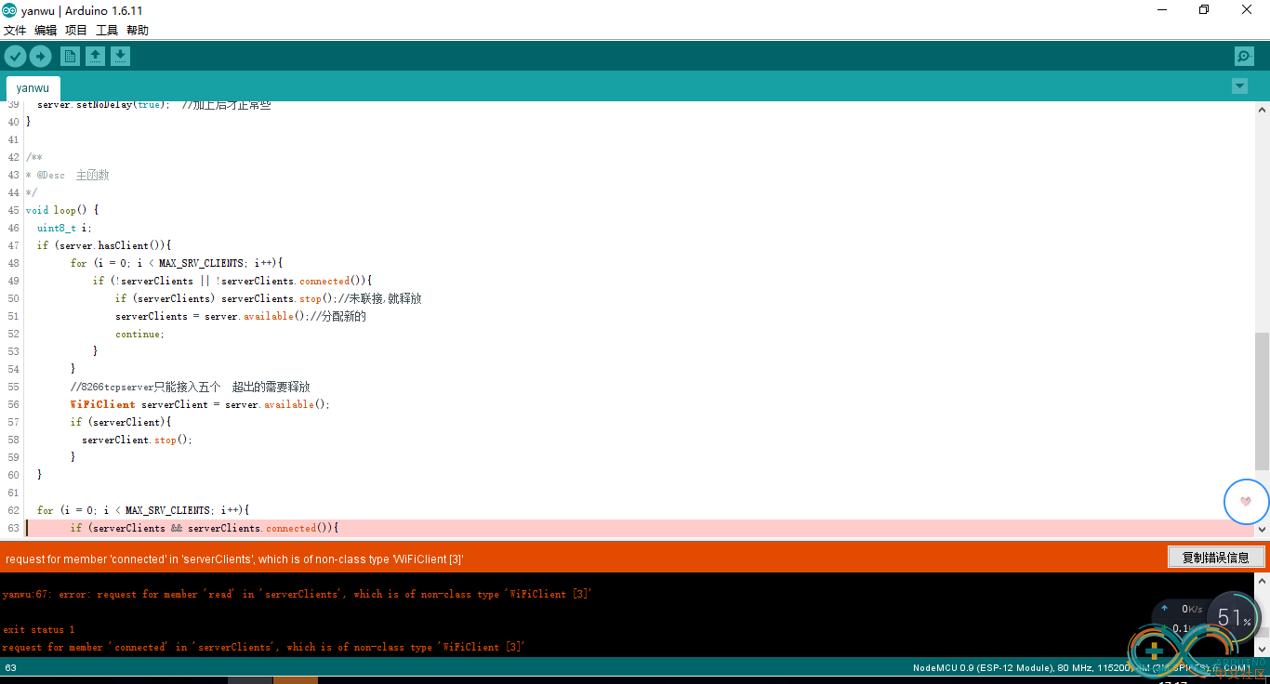Click the highlighted error line 63
Screen dimensions: 1270x684
(640, 528)
